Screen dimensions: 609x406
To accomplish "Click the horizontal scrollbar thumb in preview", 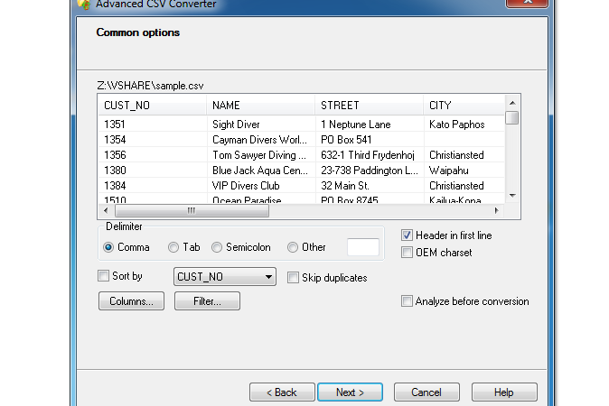I will (192, 210).
